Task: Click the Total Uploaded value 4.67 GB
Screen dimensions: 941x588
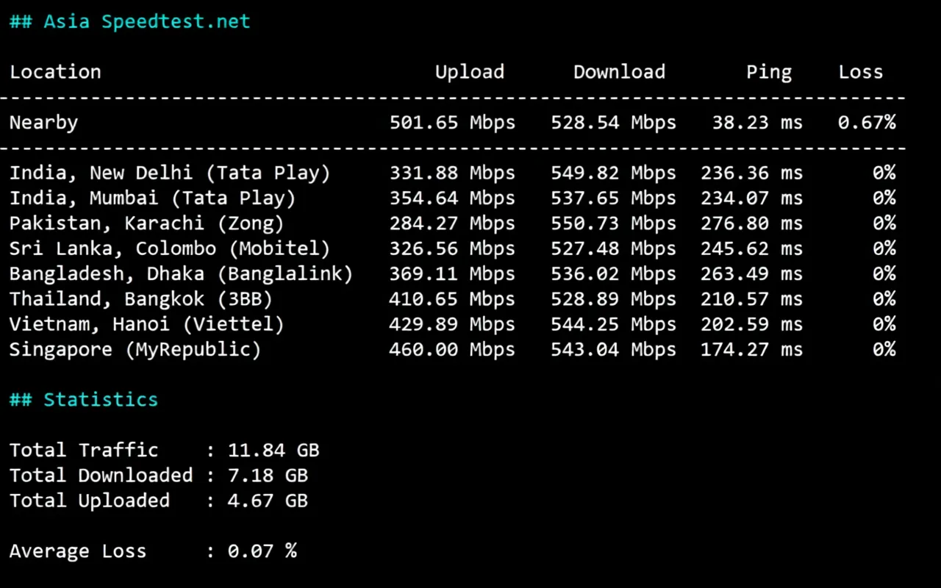Action: point(267,501)
